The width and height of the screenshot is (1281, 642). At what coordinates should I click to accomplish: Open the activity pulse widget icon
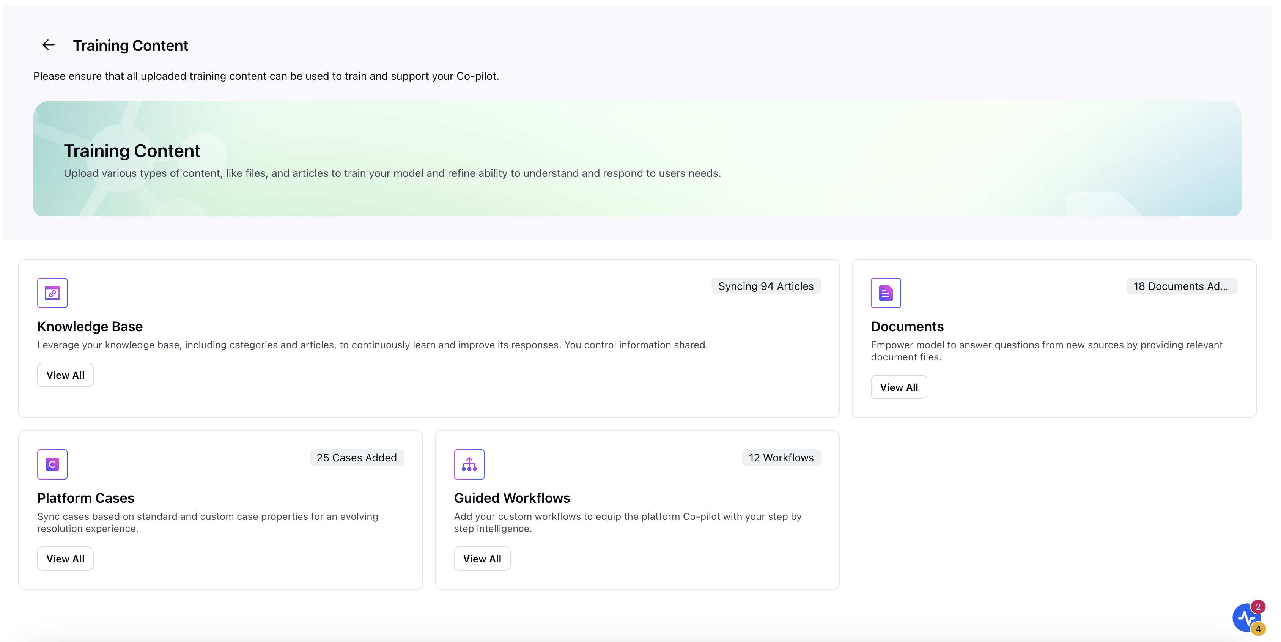(1246, 618)
